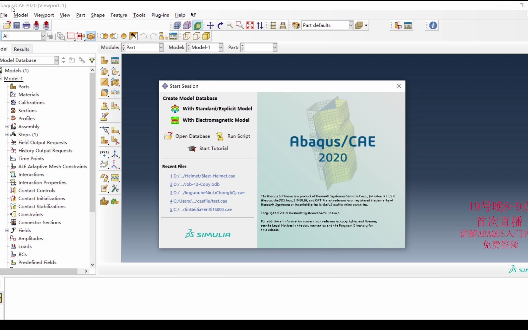Image resolution: width=528 pixels, height=330 pixels.
Task: Click the Open icon in toolbar
Action: coord(7,25)
